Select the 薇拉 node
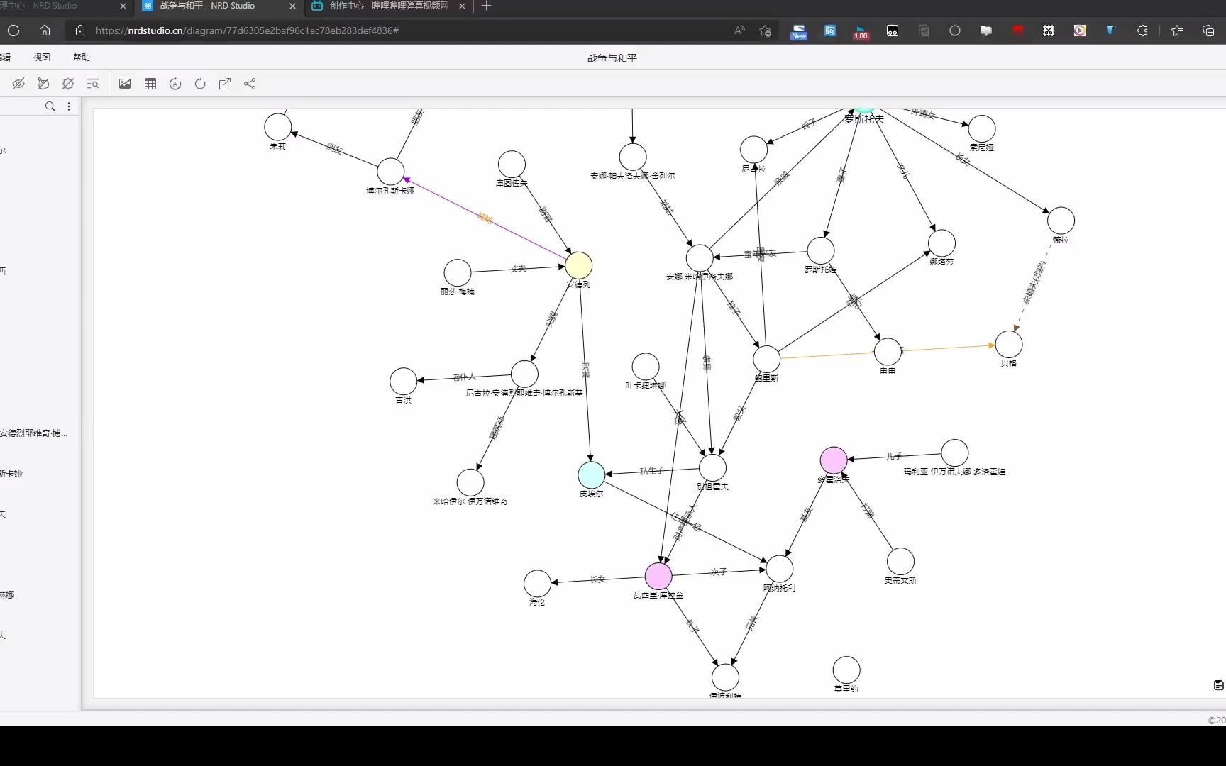 pyautogui.click(x=1061, y=221)
